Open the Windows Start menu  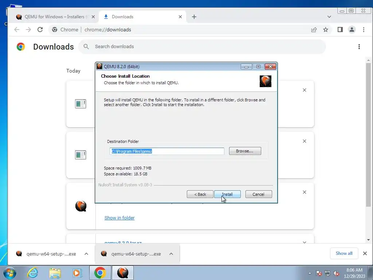(x=10, y=273)
